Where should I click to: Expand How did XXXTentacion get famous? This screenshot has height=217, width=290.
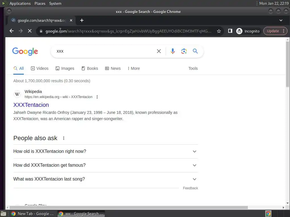point(106,165)
